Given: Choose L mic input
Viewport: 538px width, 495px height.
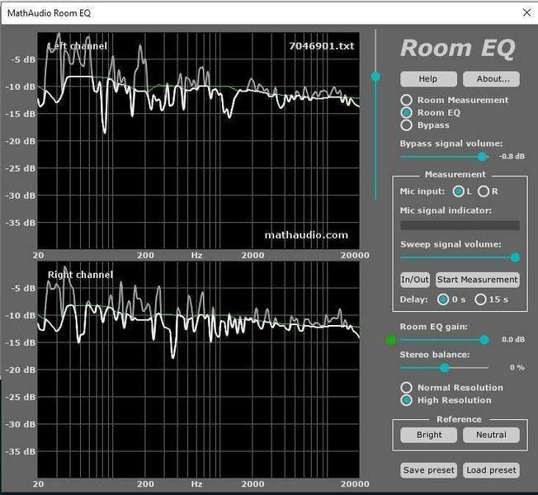Looking at the screenshot, I should click(x=459, y=191).
